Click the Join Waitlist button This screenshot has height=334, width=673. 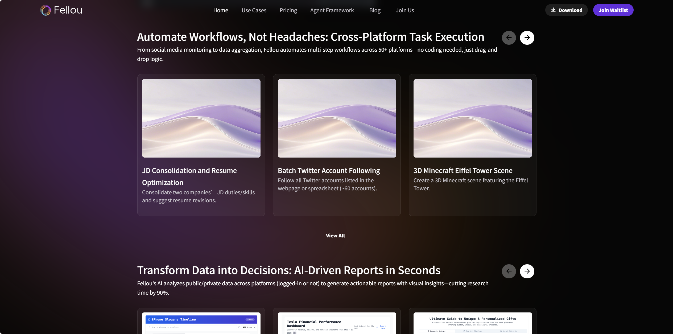pos(613,10)
